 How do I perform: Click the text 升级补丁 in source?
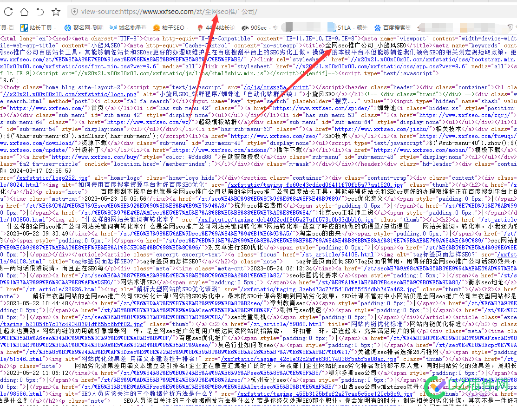pyautogui.click(x=88, y=150)
